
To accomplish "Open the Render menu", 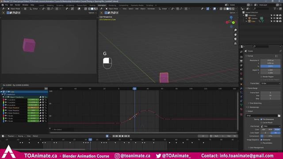I will pos(18,5).
